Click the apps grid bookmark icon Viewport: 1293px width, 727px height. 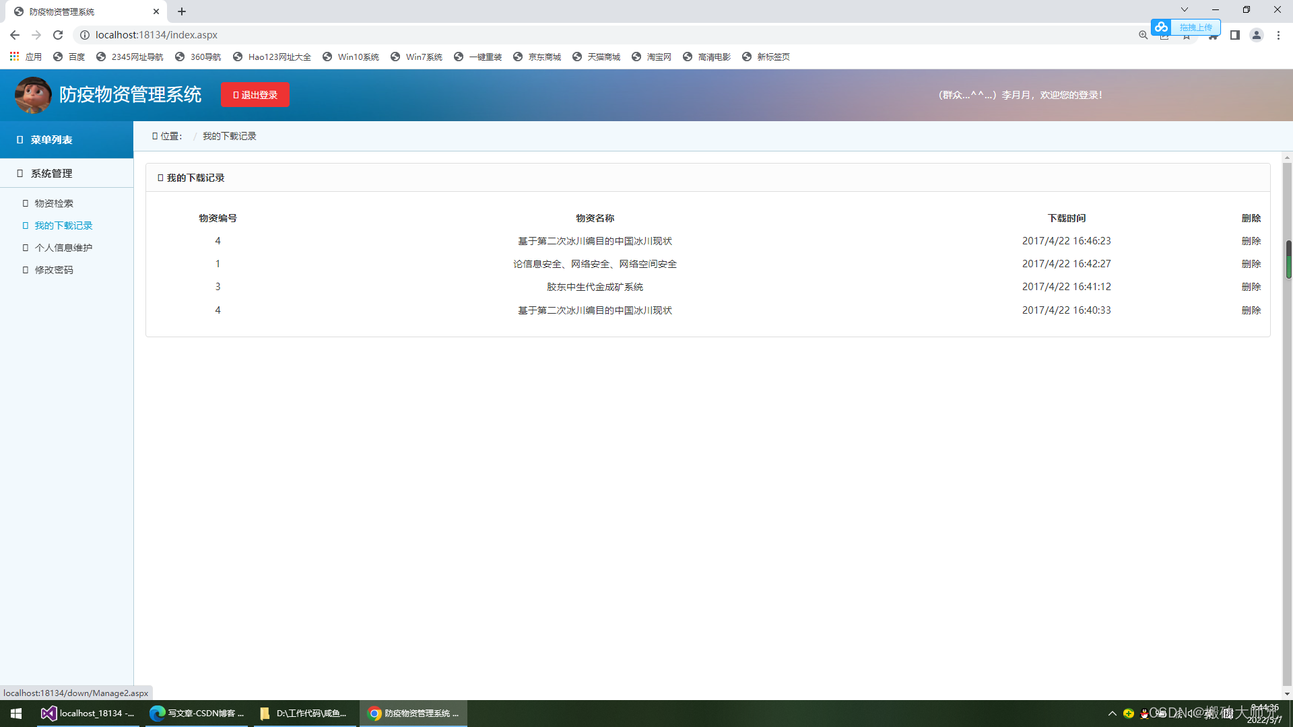14,57
